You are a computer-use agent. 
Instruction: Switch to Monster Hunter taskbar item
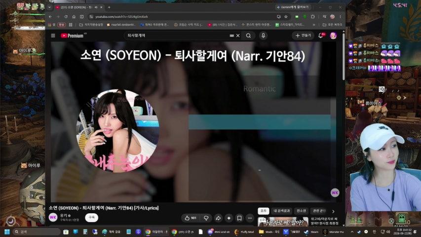click(x=334, y=232)
